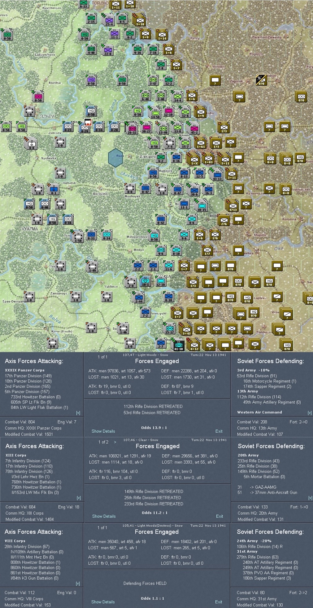
Task: Go to next battle report arrow
Action: pos(115,442)
